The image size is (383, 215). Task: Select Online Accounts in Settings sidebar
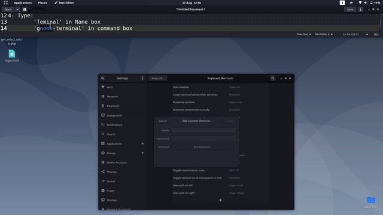pyautogui.click(x=122, y=162)
